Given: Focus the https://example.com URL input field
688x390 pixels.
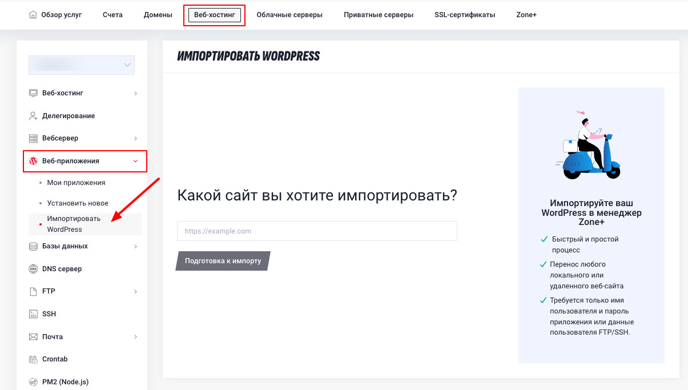Looking at the screenshot, I should point(317,231).
